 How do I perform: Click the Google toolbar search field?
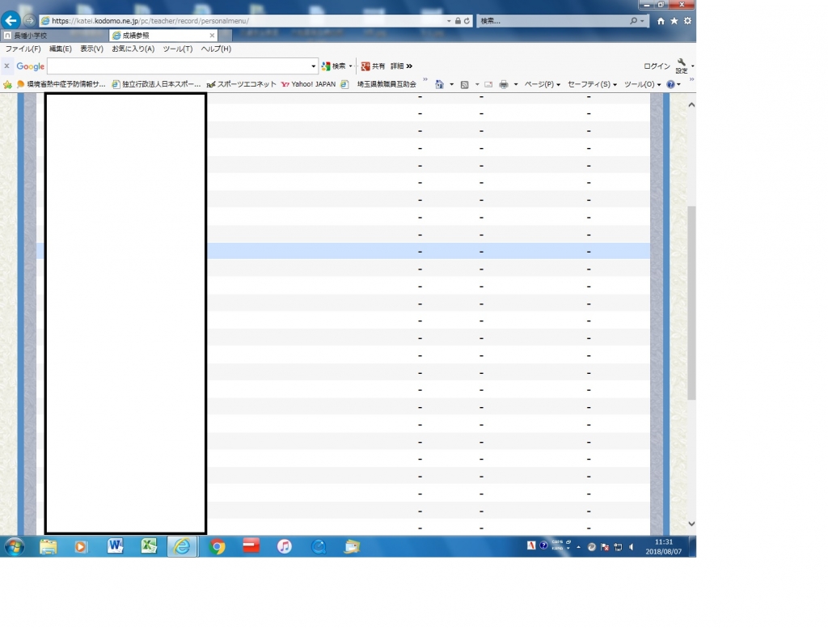pyautogui.click(x=179, y=66)
